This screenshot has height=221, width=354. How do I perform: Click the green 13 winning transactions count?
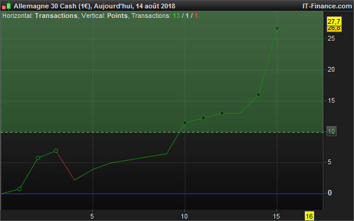click(x=176, y=16)
